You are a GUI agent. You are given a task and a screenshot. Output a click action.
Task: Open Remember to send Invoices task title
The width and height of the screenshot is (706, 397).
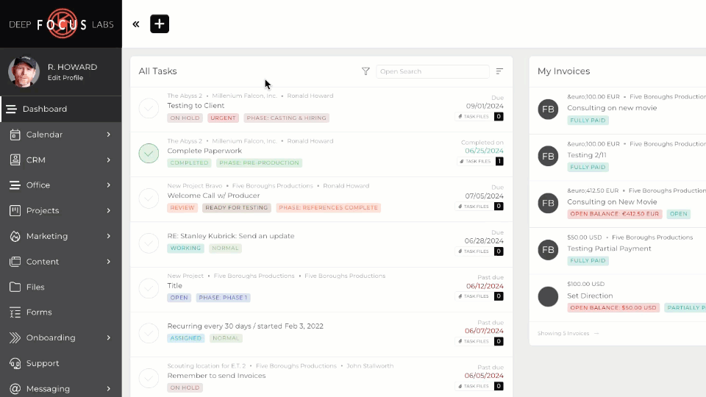(x=216, y=376)
